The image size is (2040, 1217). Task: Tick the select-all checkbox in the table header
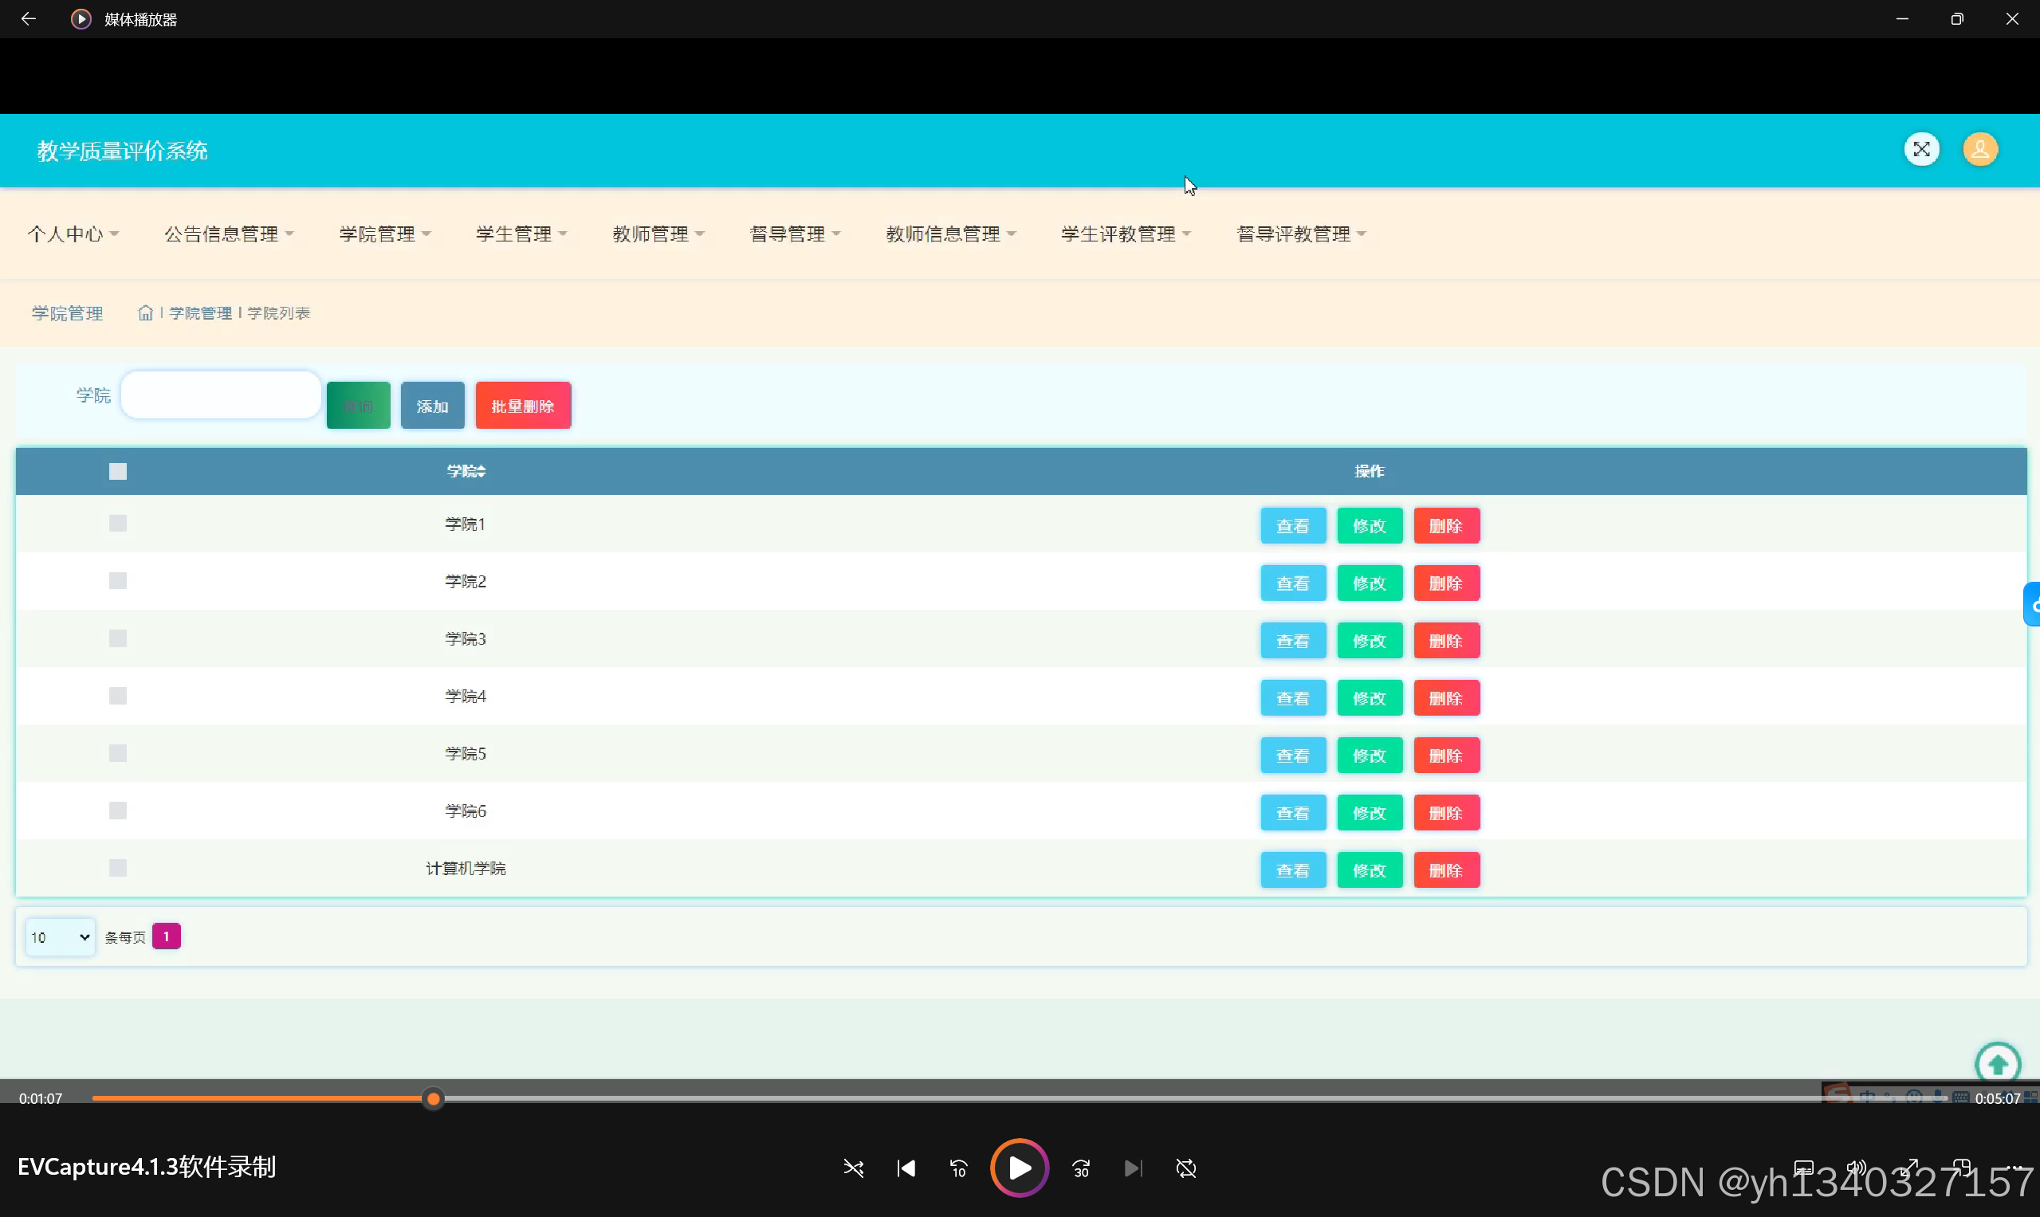click(x=118, y=472)
